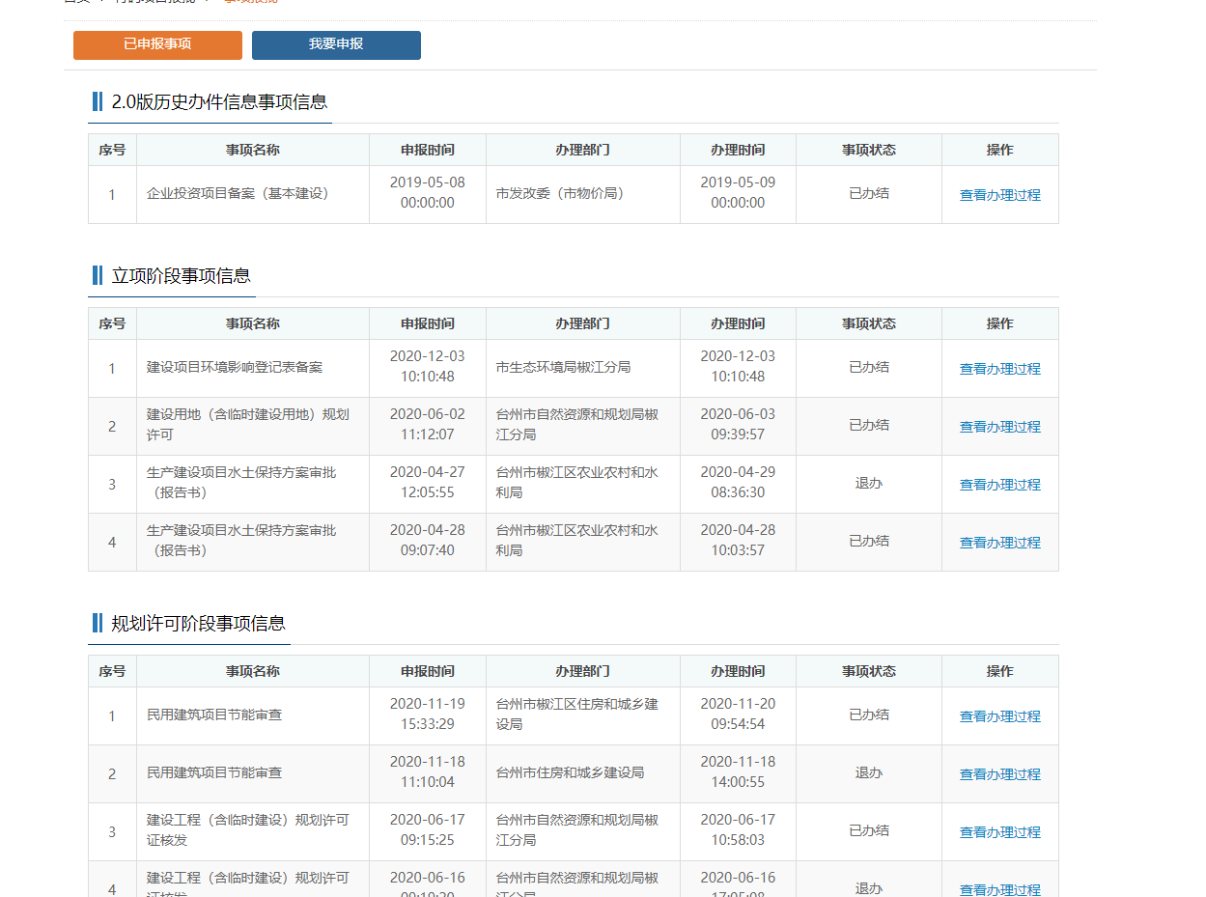Click 办理时间 header in 历史办件 table
The height and width of the screenshot is (897, 1206).
pos(738,150)
